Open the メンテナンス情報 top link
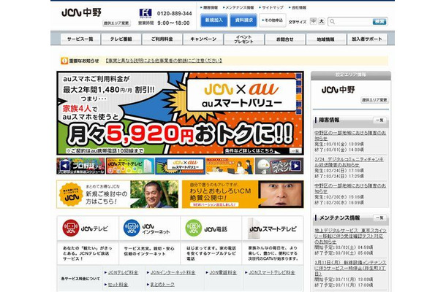446x292 pixels. click(x=238, y=8)
